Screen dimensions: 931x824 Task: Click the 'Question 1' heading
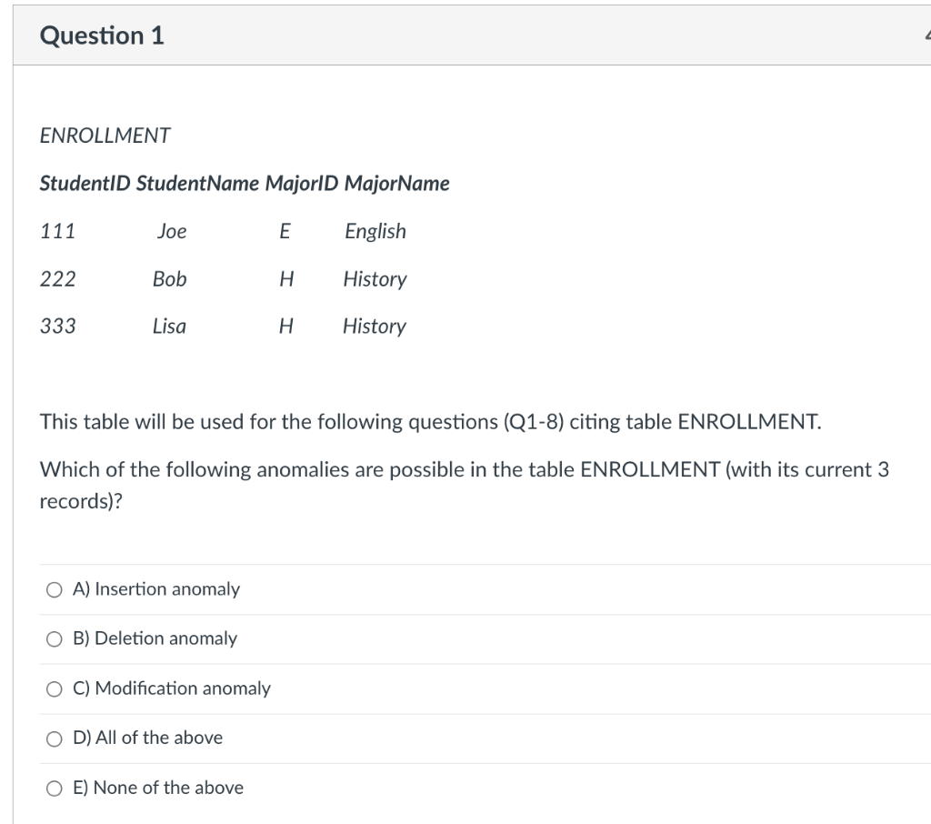click(x=102, y=35)
